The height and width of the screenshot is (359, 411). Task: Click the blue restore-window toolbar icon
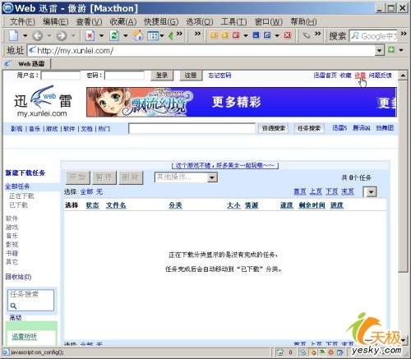tap(267, 35)
